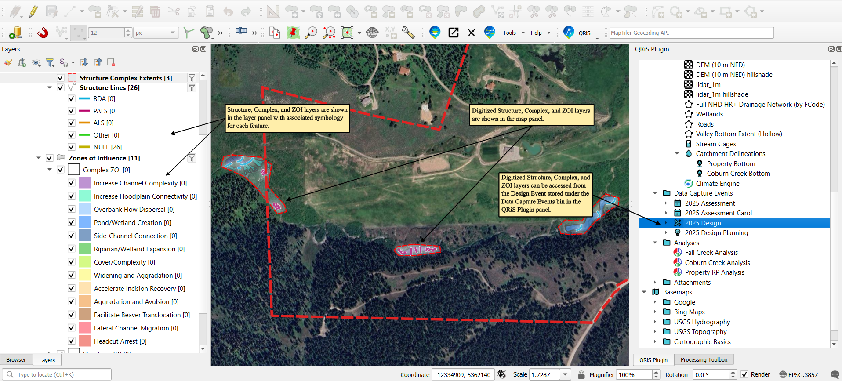Screen dimensions: 842x381
Task: Click the filter legend funnel icon
Action: click(x=50, y=62)
